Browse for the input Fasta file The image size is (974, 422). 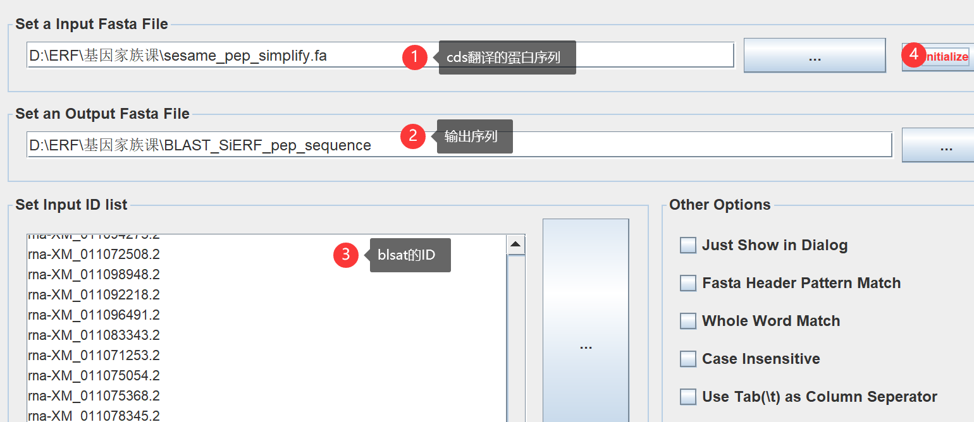(x=814, y=56)
